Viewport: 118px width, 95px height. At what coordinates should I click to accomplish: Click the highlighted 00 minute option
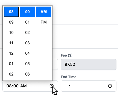pyautogui.click(x=28, y=12)
